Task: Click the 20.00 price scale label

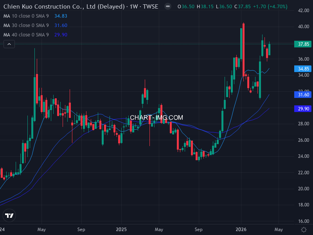Action: tap(304, 189)
